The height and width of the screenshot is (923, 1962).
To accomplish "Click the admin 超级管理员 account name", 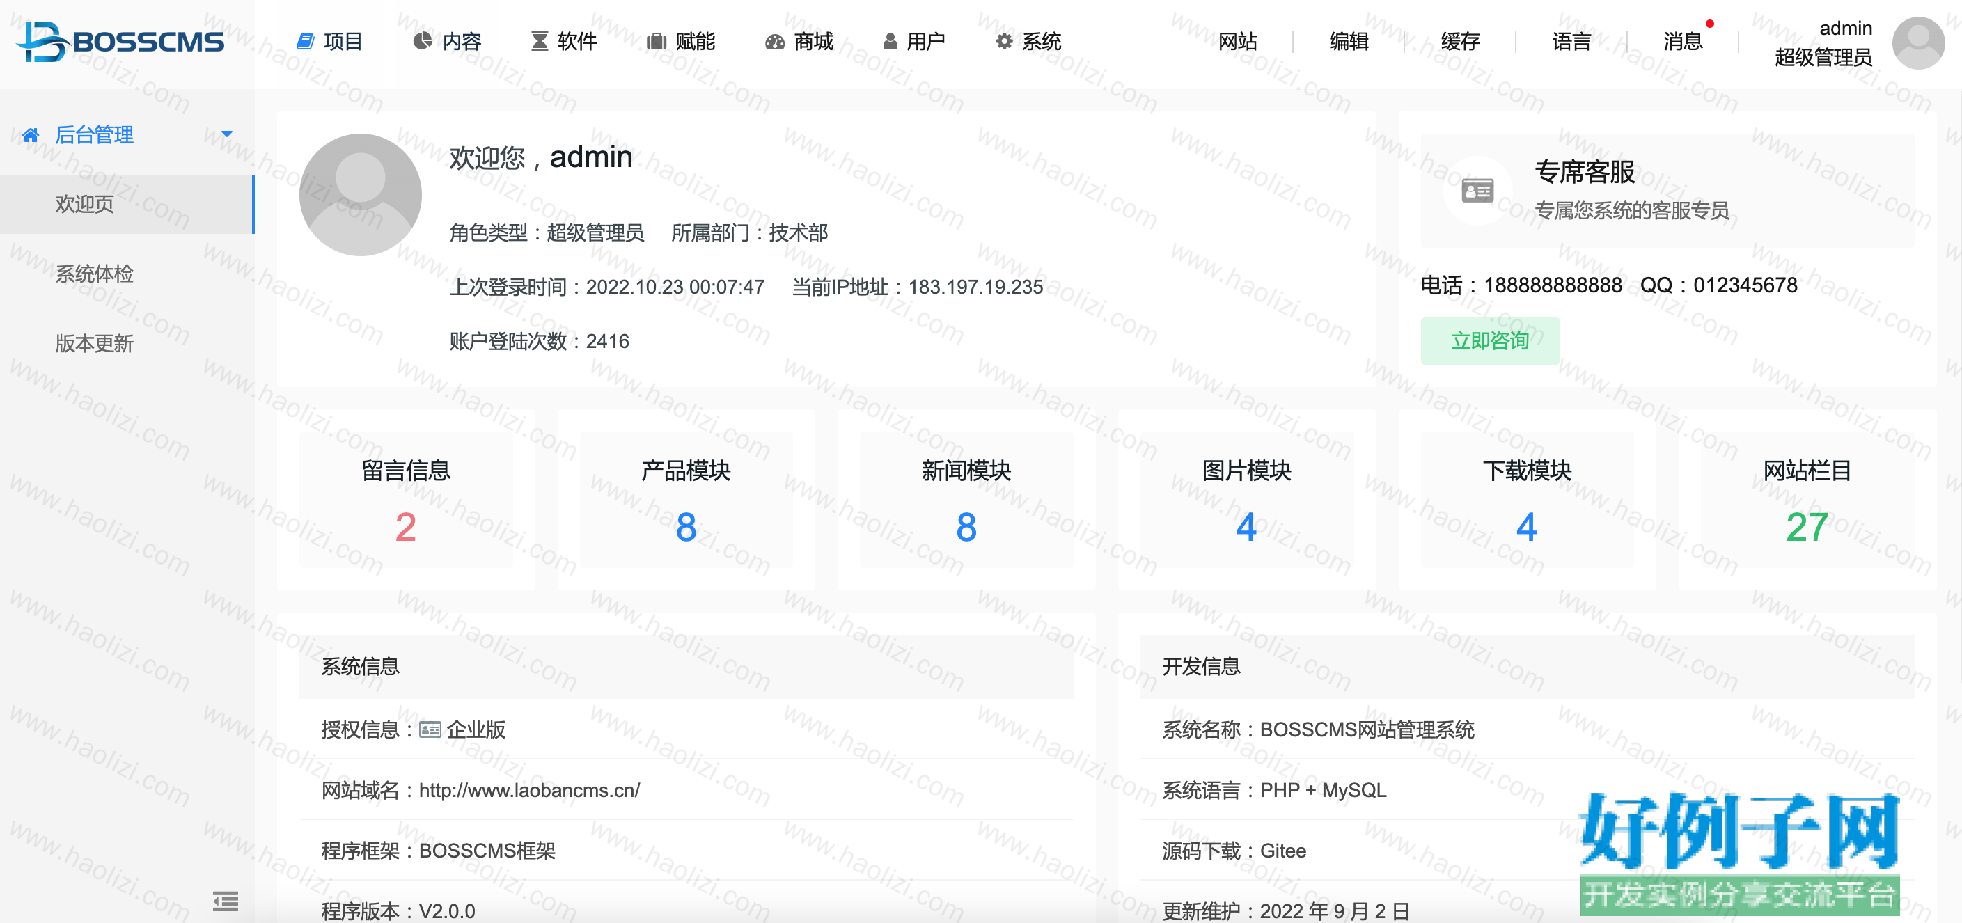I will (x=1823, y=42).
